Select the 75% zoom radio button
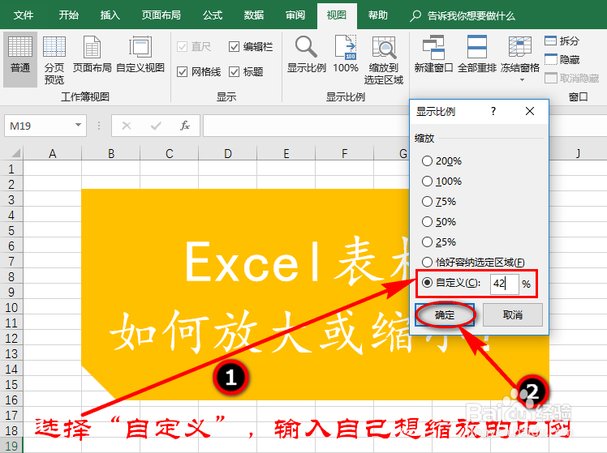Screen dimensions: 607x453 tap(427, 201)
